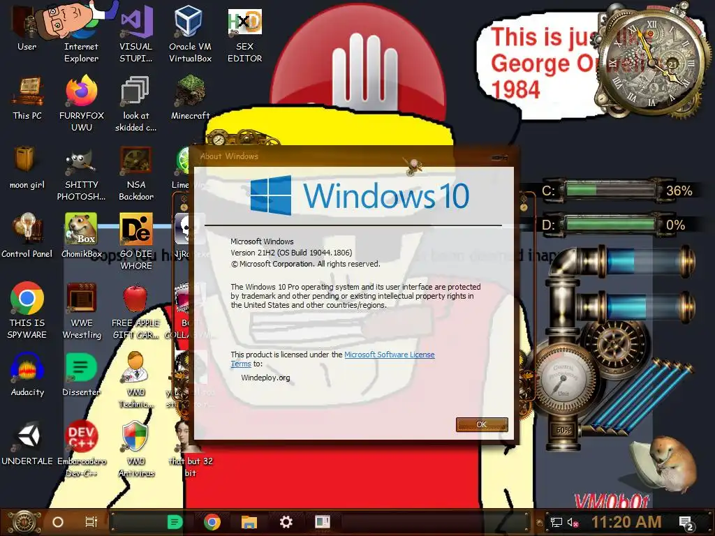Open Chrome from the taskbar
This screenshot has height=536, width=715.
(x=212, y=522)
